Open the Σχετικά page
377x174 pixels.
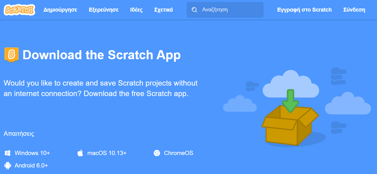click(163, 10)
